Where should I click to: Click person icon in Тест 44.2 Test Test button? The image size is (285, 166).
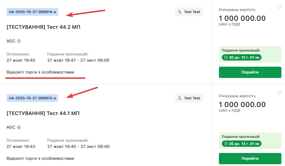[180, 12]
